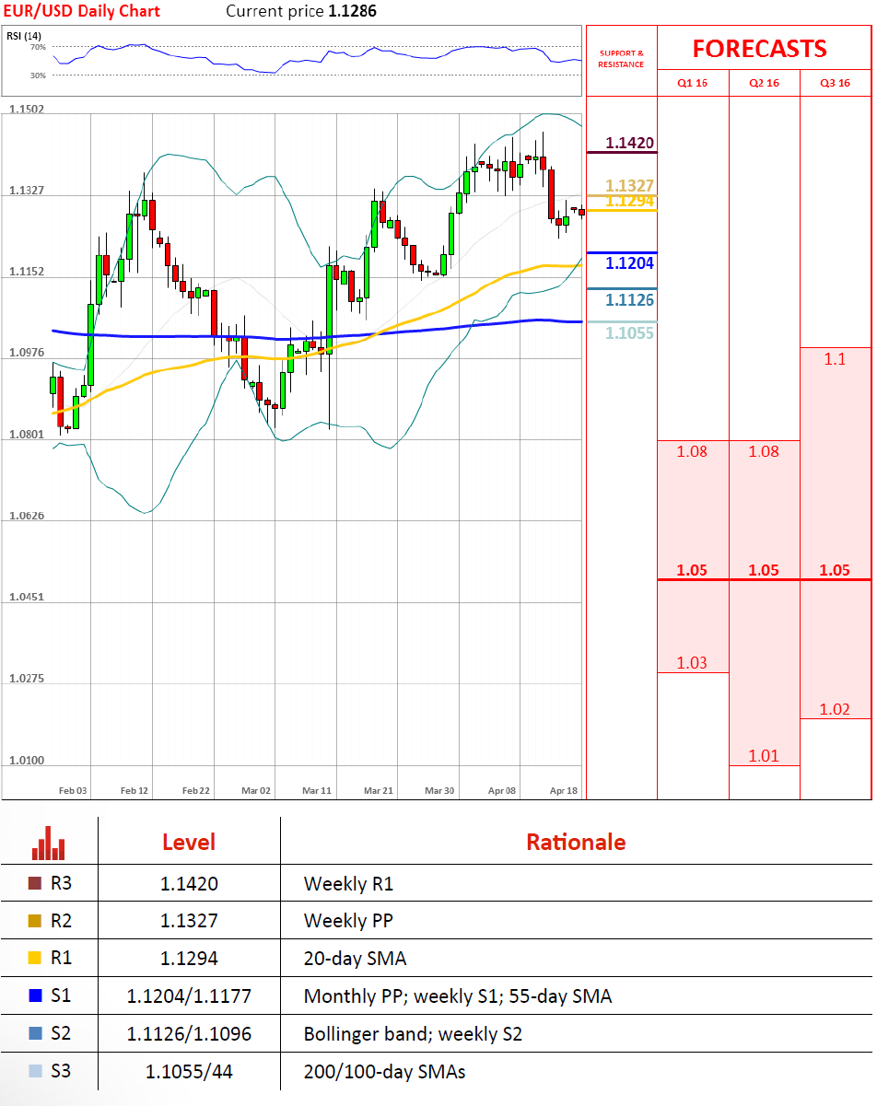
Task: Click the 1.0976 price axis label
Action: coord(27,353)
